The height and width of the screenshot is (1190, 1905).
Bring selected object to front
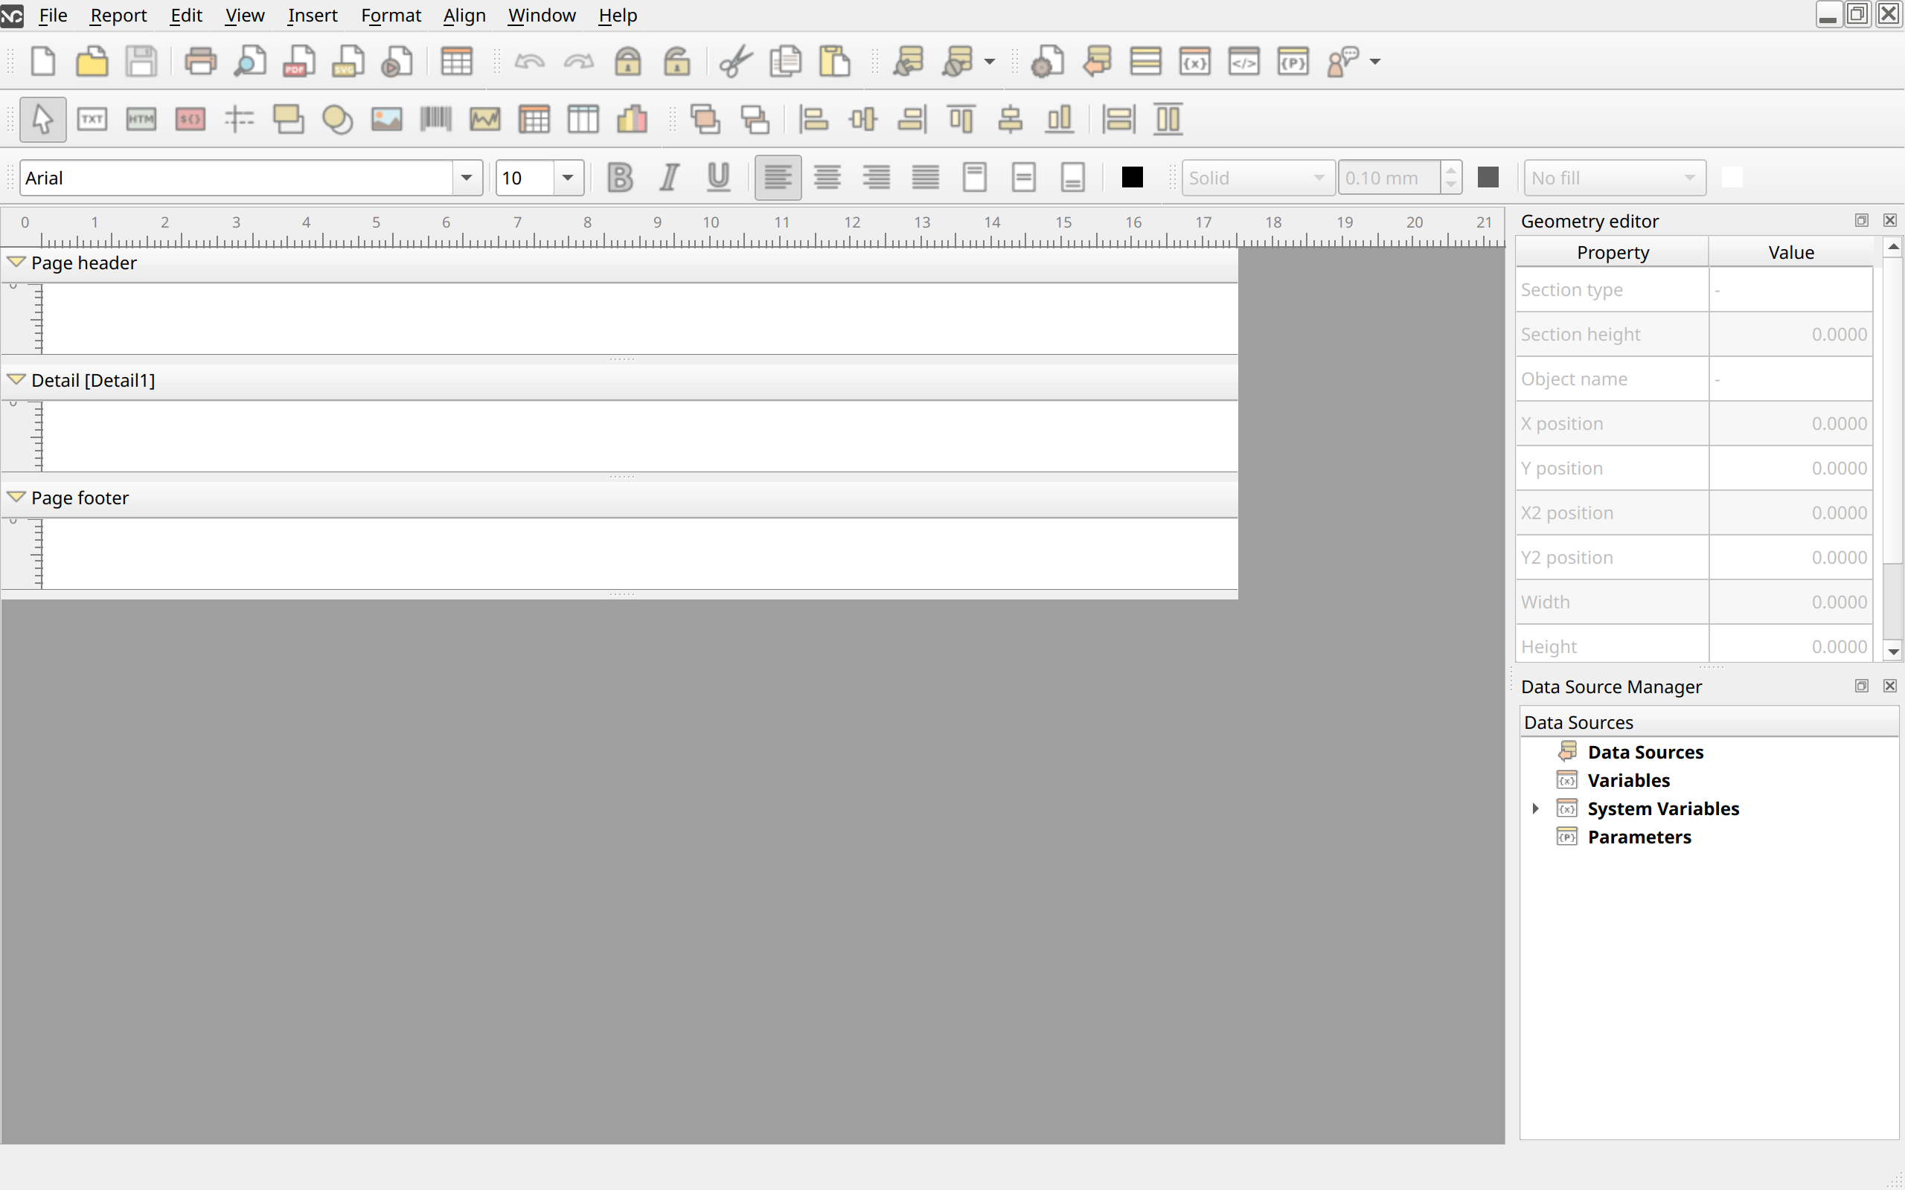(705, 119)
